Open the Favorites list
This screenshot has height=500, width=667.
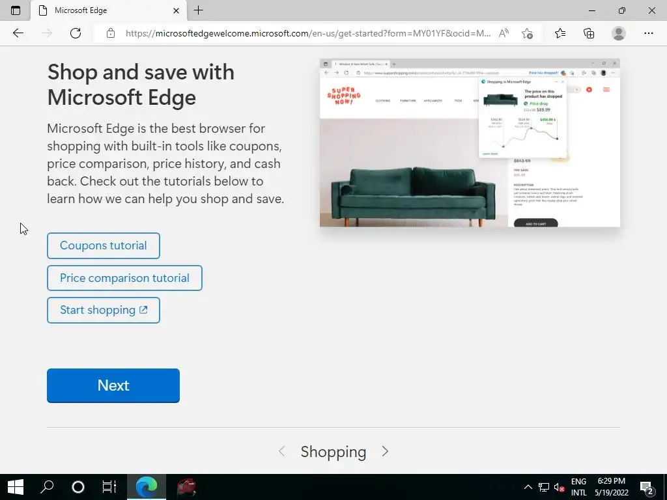(x=560, y=33)
